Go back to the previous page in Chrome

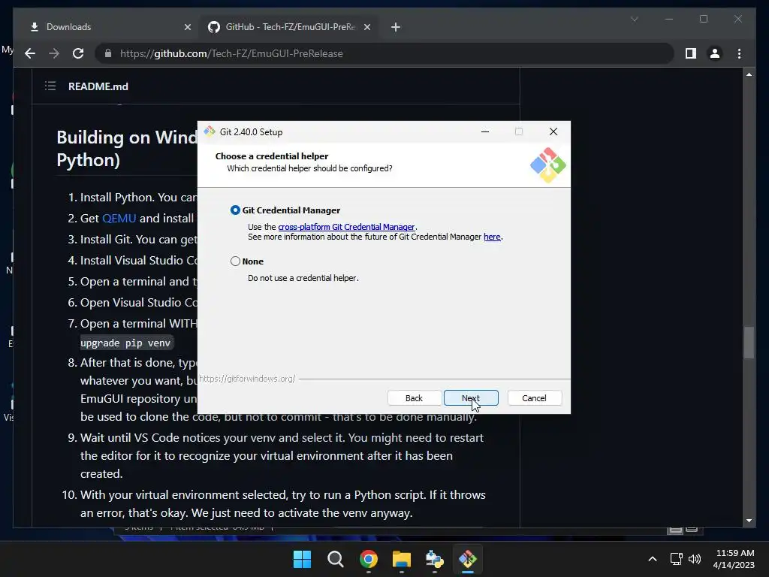[30, 53]
